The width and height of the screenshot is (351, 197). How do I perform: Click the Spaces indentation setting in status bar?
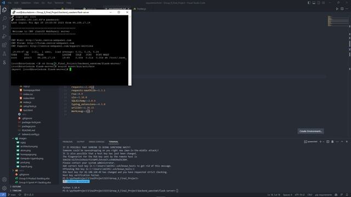tap(287, 195)
